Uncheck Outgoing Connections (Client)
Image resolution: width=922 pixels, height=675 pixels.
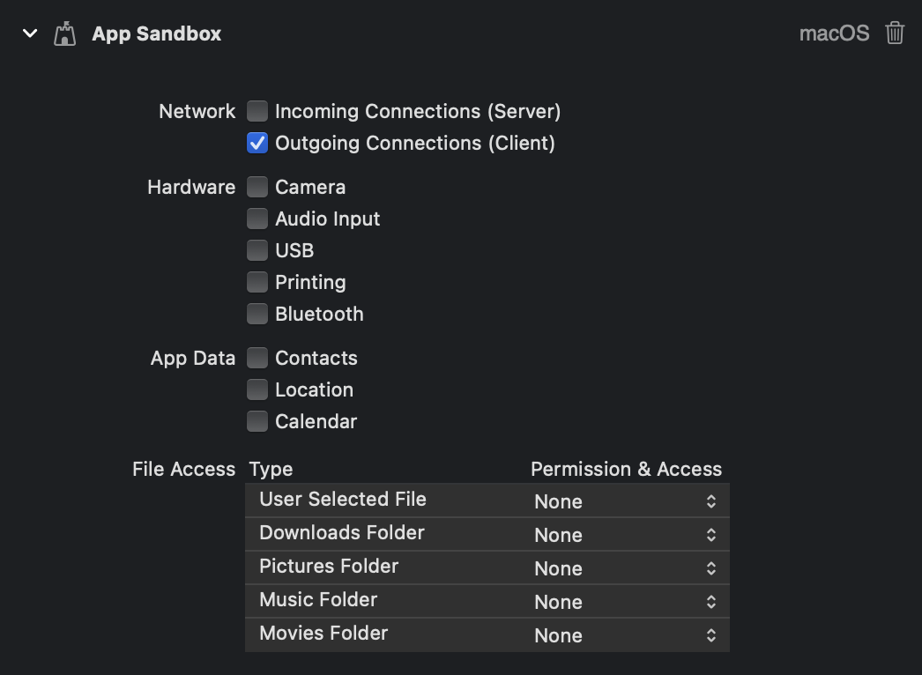click(257, 143)
